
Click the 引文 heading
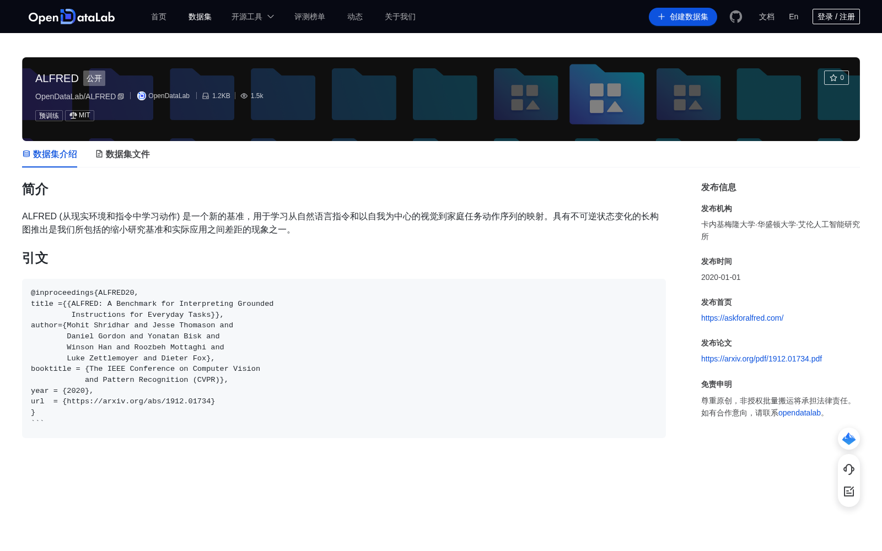[35, 258]
